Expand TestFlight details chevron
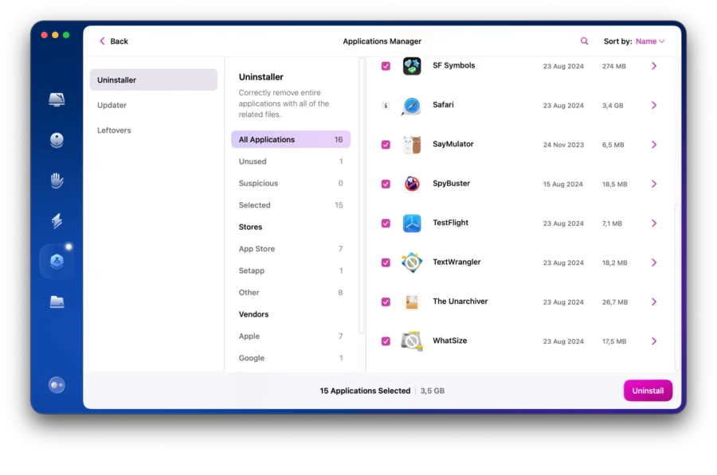This screenshot has width=717, height=475. tap(654, 224)
